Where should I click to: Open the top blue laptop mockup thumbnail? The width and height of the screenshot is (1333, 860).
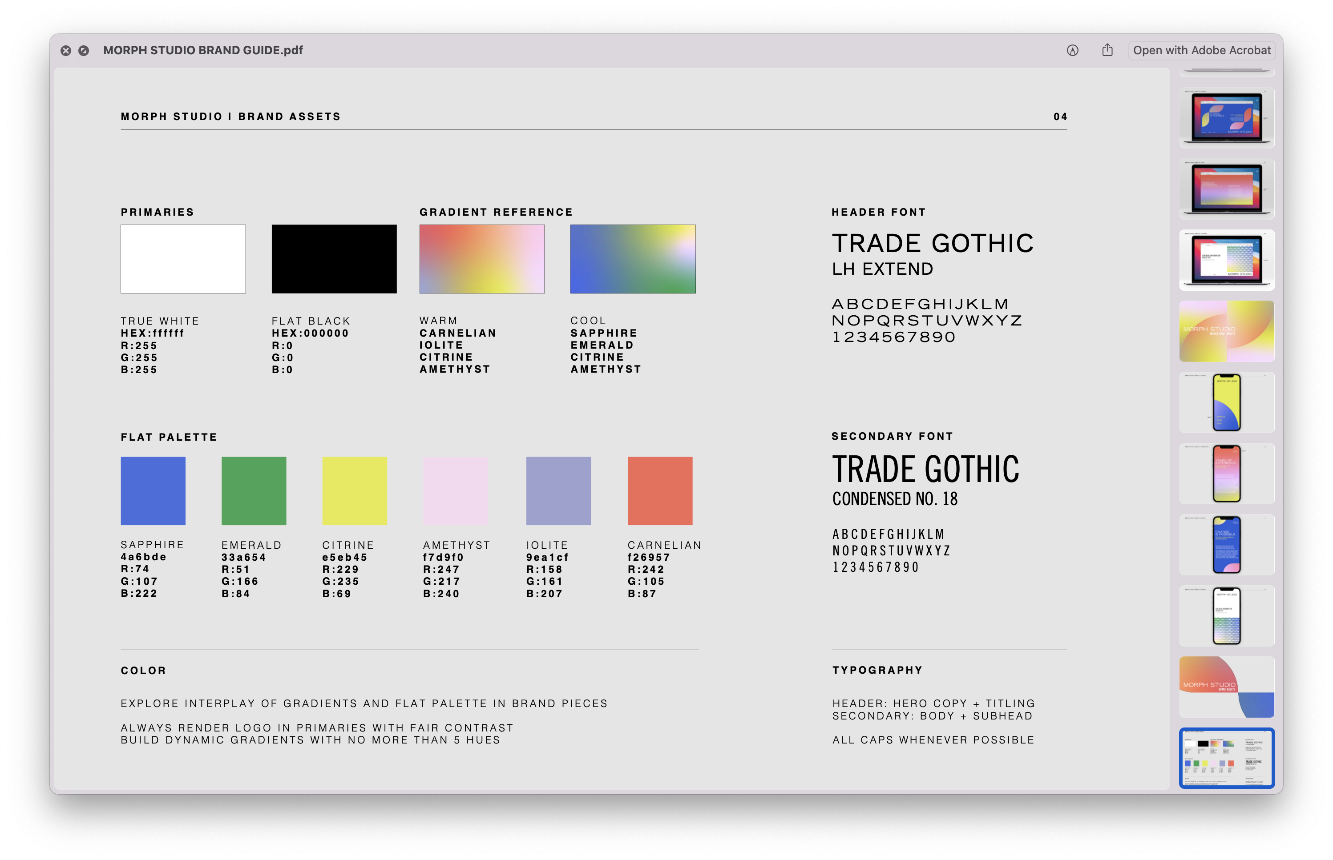pos(1226,117)
